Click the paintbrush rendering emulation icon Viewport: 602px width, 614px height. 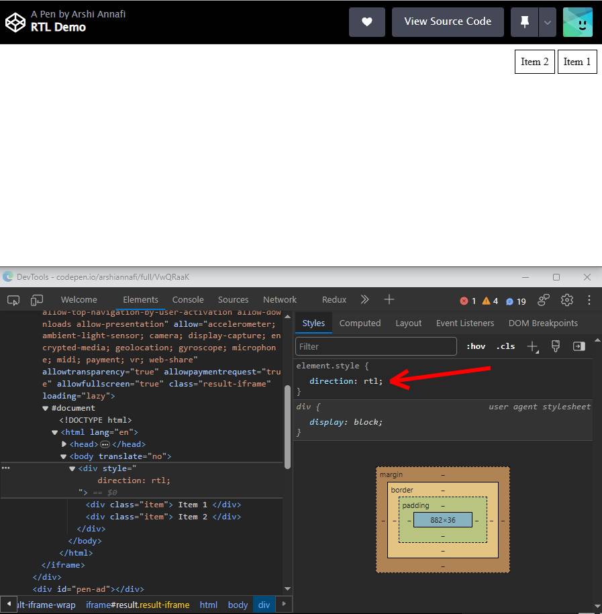(x=556, y=346)
